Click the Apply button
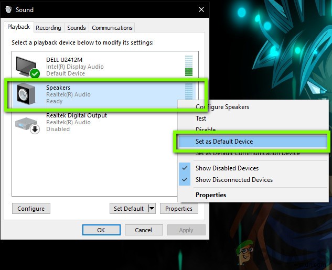 pyautogui.click(x=186, y=230)
